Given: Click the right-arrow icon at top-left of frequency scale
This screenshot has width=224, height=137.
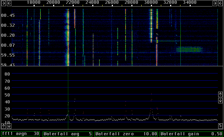Looking at the screenshot, I should 3,3.
